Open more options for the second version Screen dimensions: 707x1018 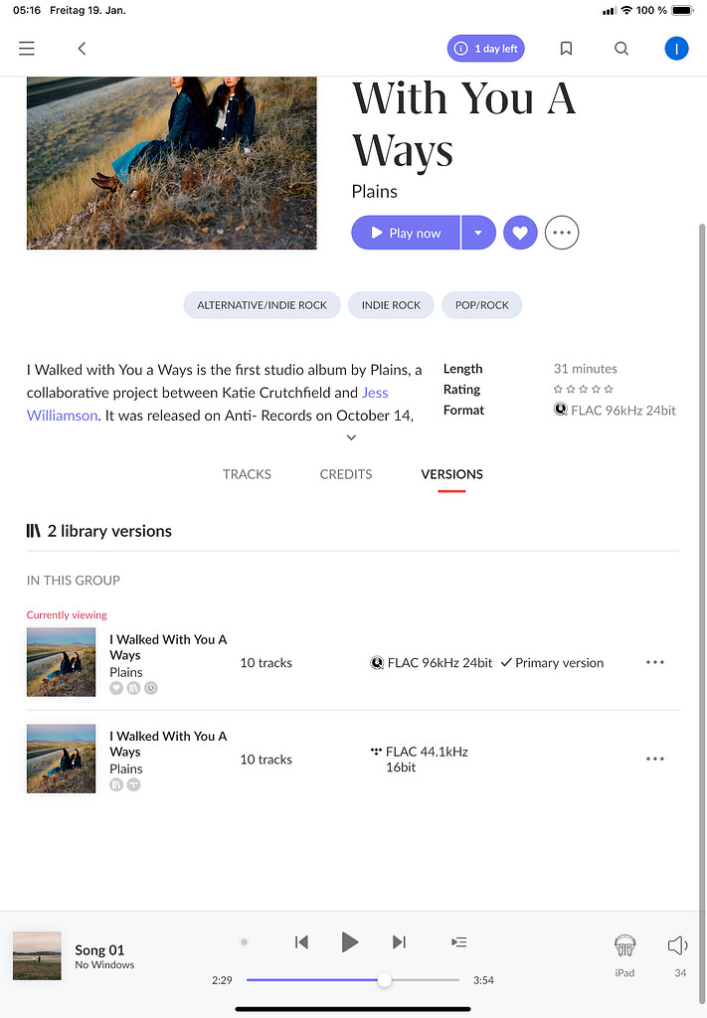655,759
